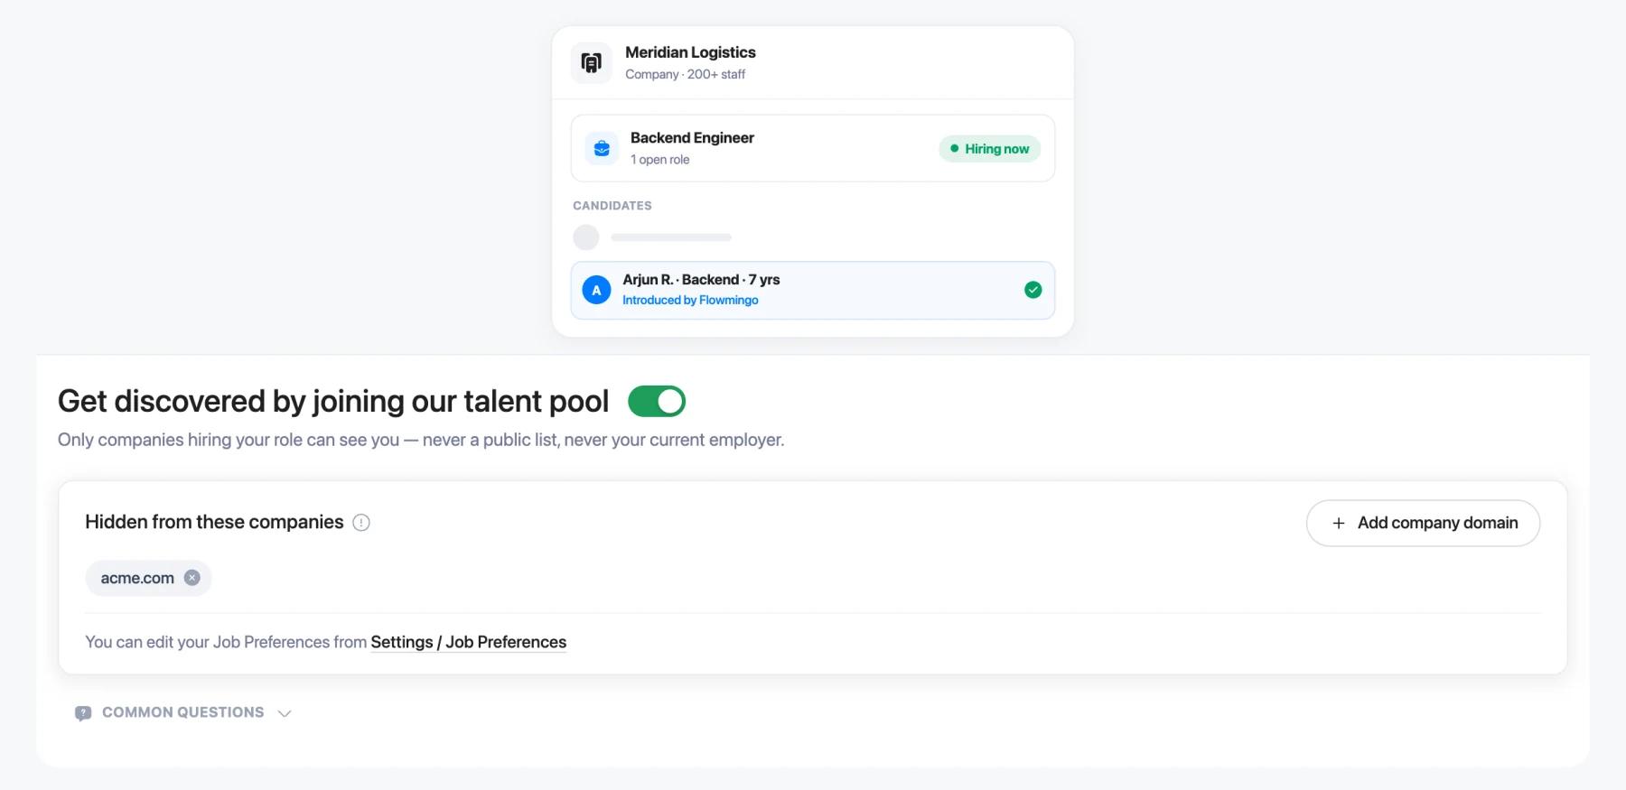Open the Common Questions section label

[x=183, y=712]
